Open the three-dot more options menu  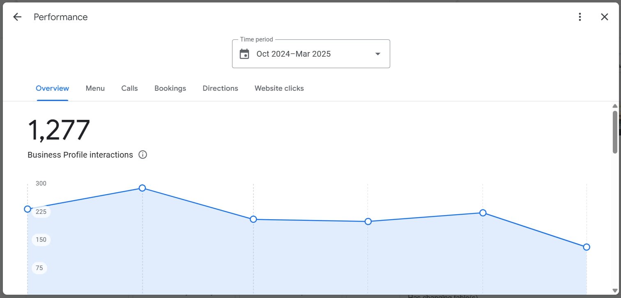(x=580, y=17)
